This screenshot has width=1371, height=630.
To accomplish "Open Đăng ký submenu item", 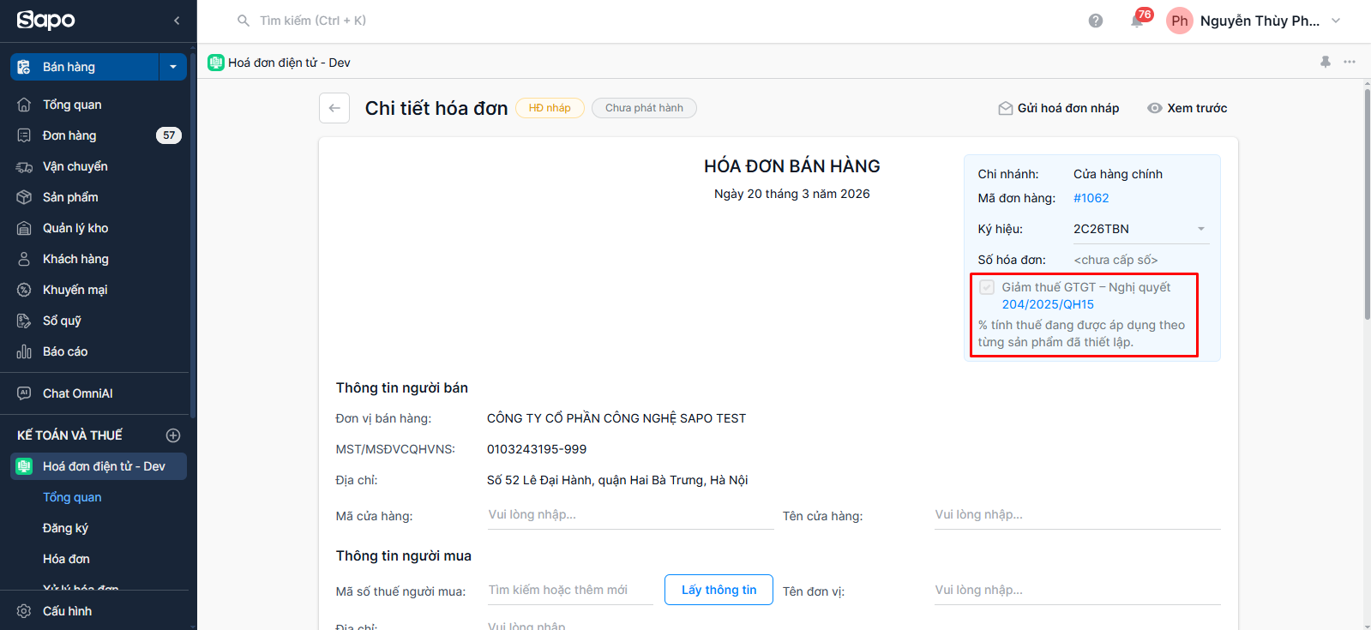I will tap(65, 528).
